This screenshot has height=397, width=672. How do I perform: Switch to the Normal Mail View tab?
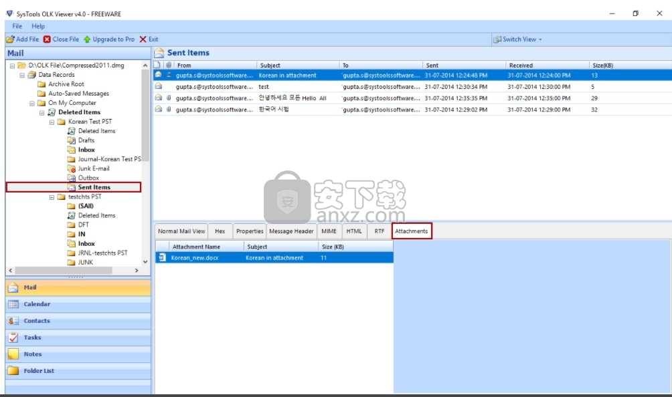(181, 231)
